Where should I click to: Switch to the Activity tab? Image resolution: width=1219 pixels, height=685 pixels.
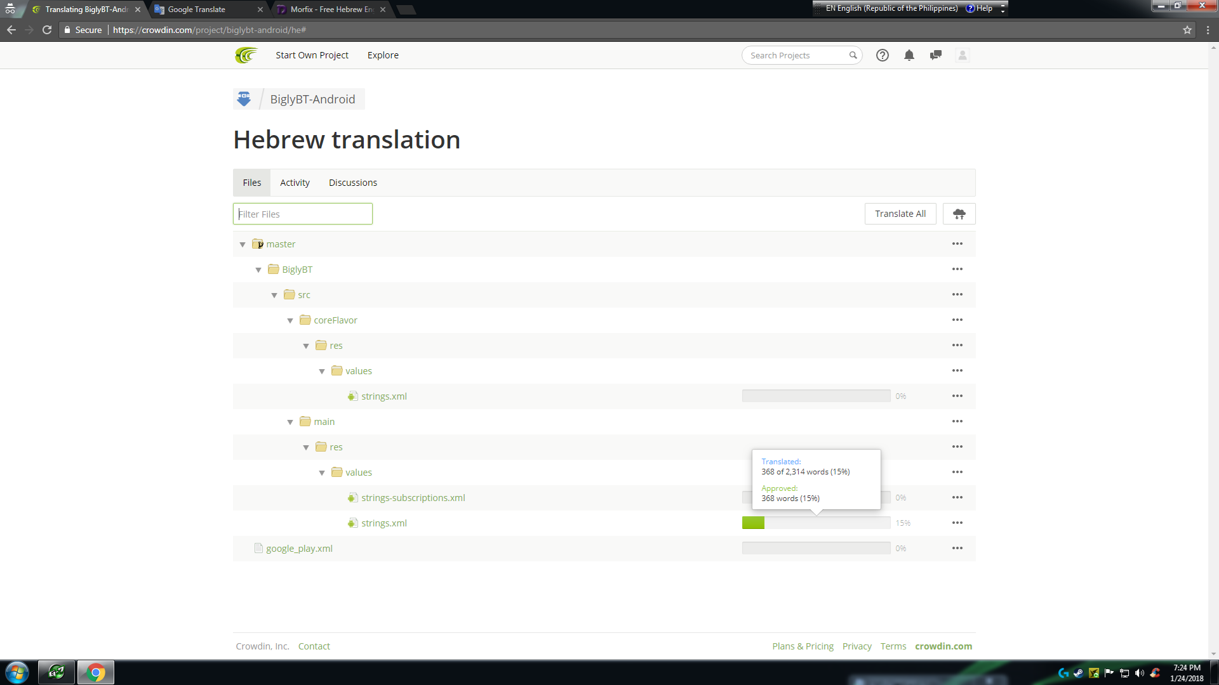[x=295, y=183]
